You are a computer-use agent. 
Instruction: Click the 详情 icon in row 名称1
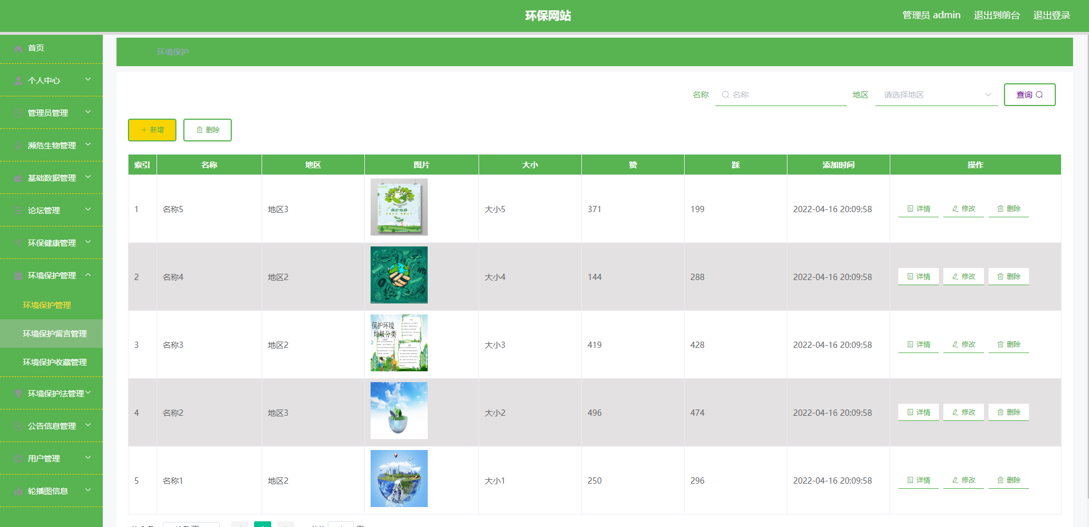click(910, 480)
